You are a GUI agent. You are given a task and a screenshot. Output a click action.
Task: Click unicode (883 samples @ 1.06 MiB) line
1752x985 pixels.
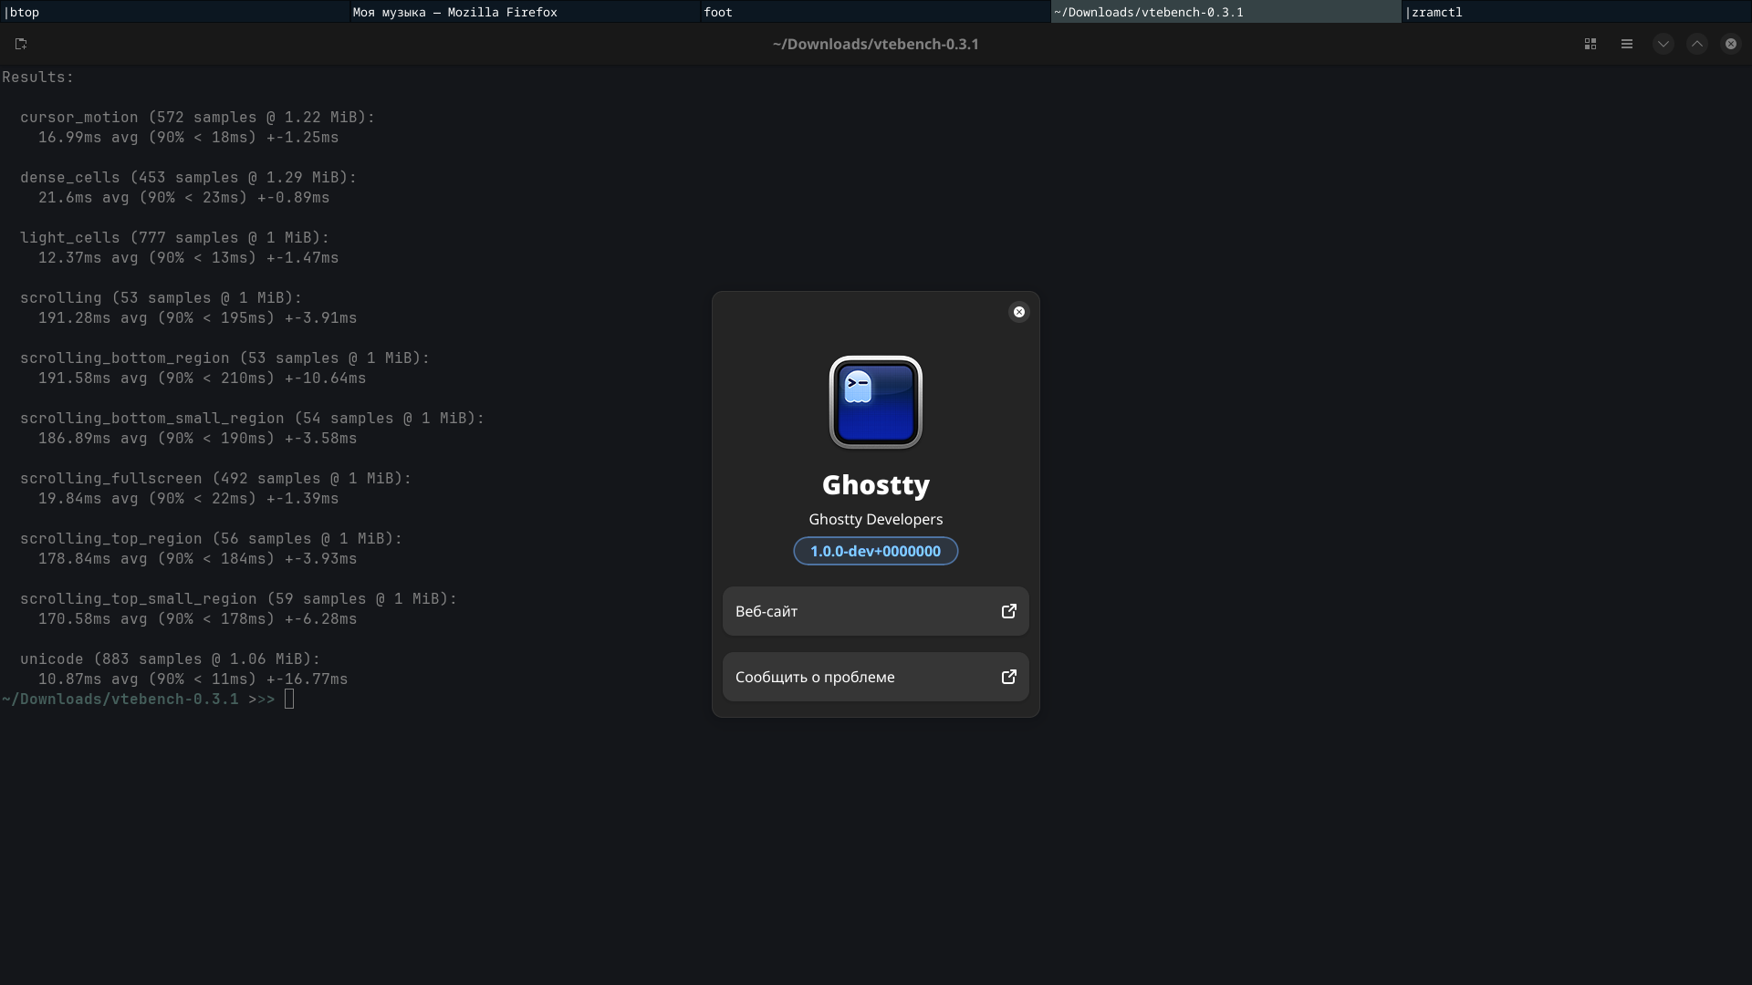[x=171, y=659]
